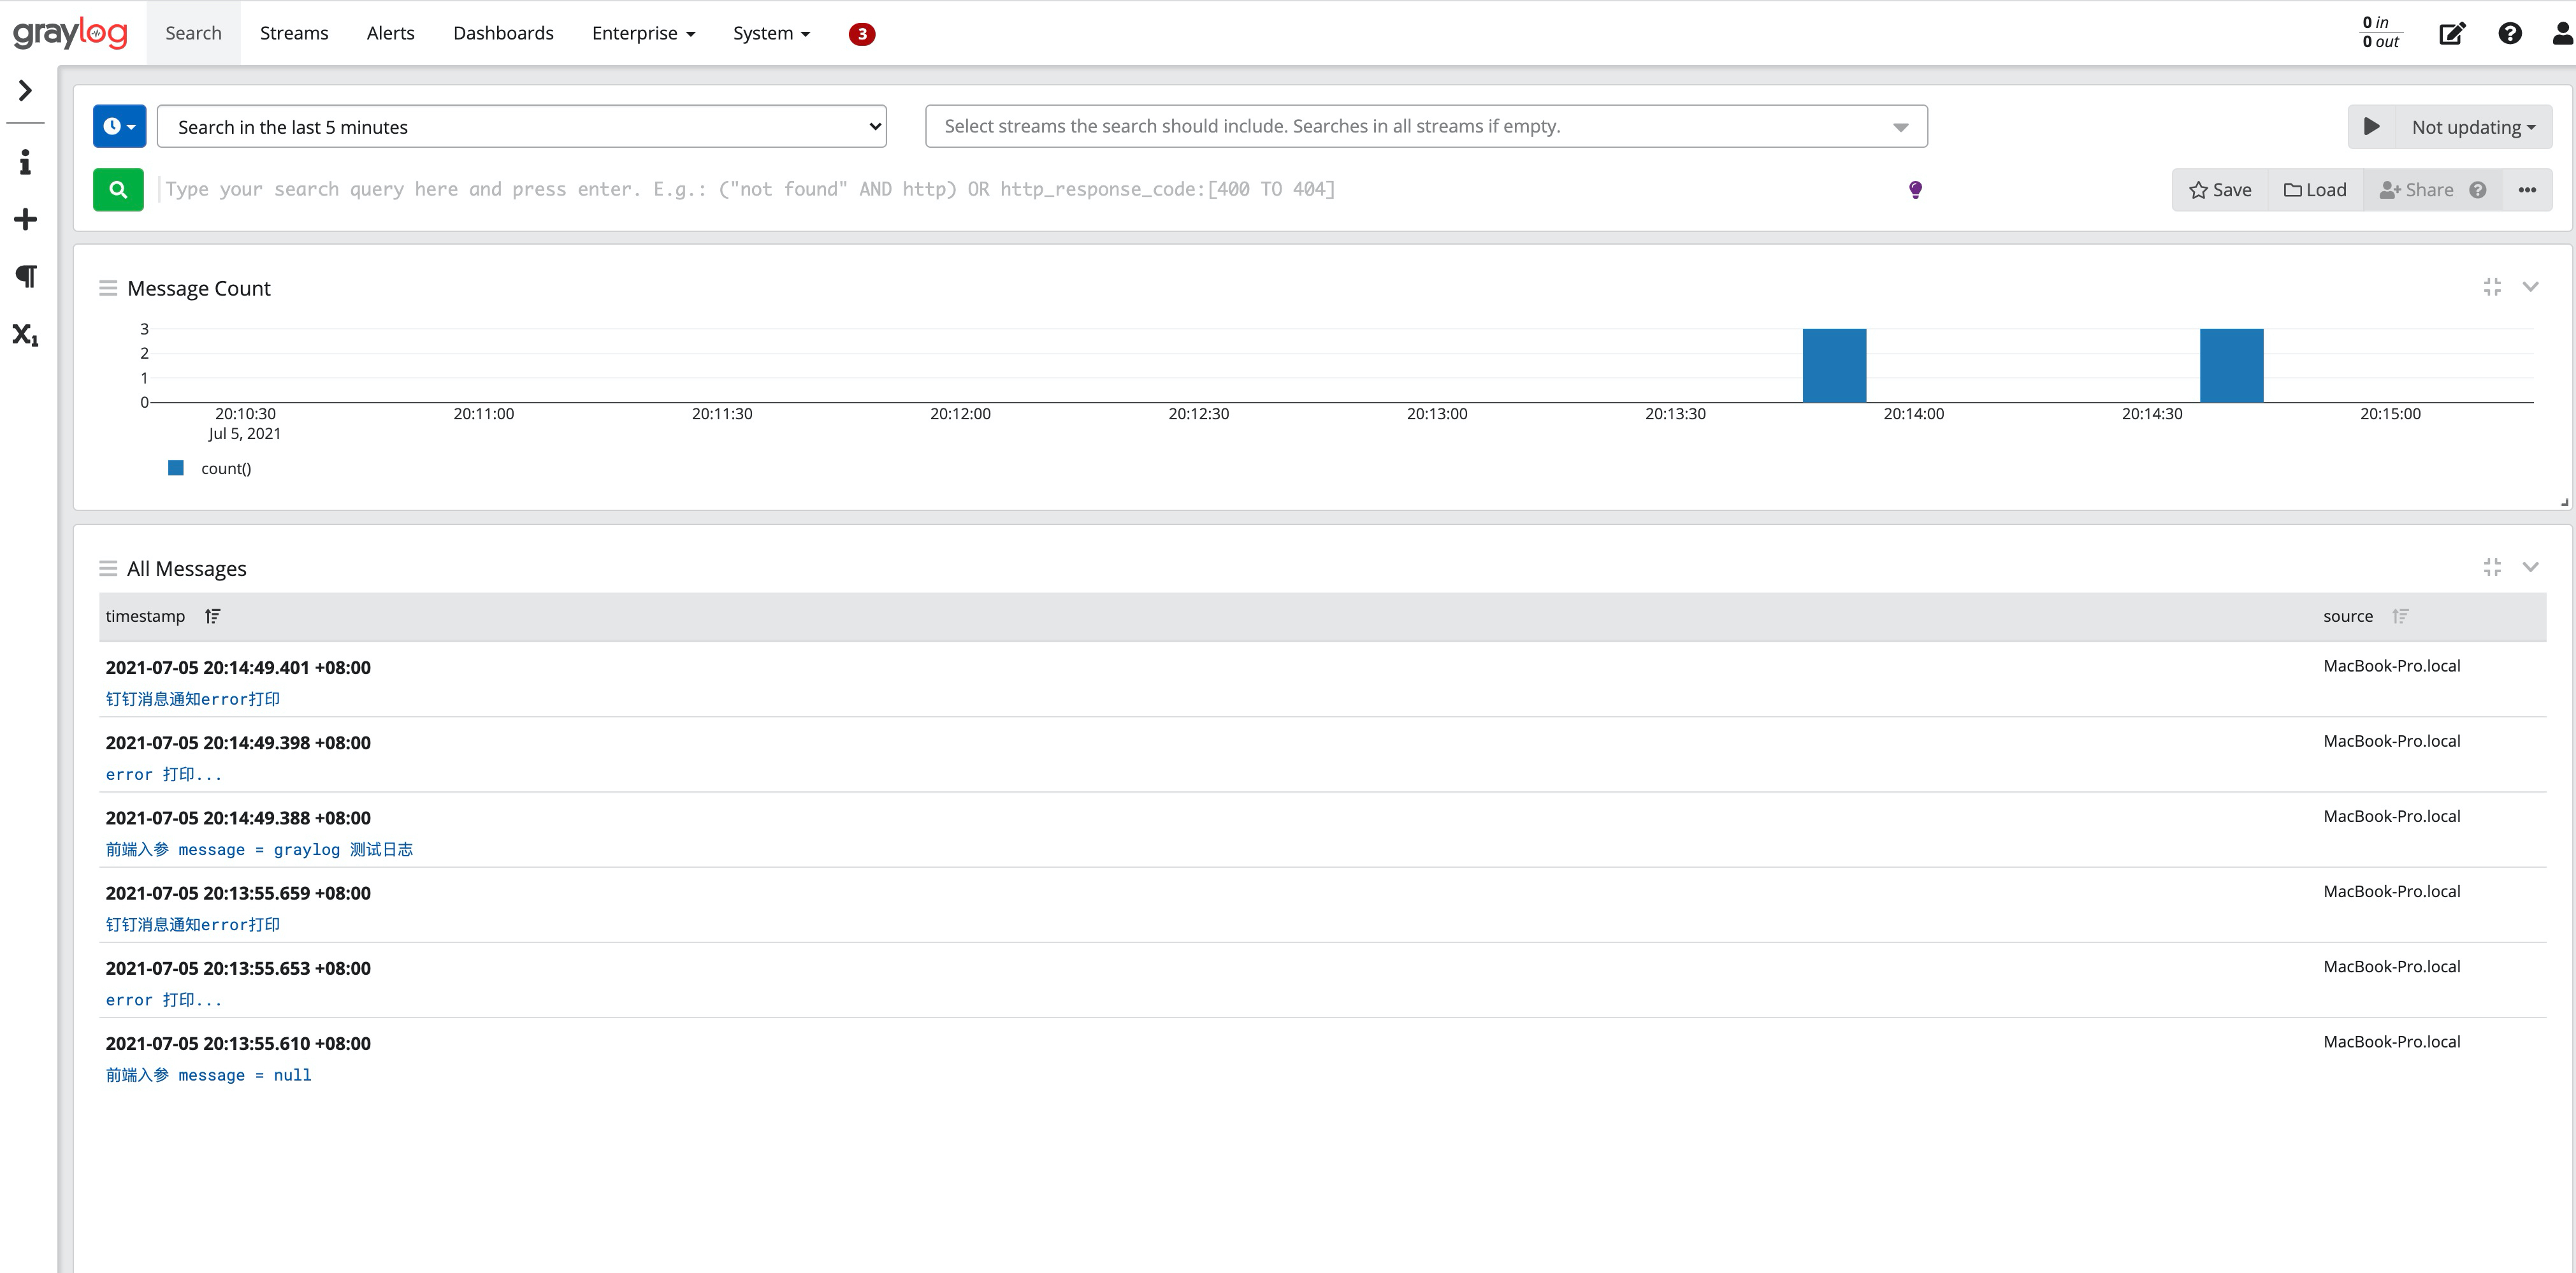Expand message at 20:13:55.659
The height and width of the screenshot is (1273, 2576).
click(x=1322, y=906)
